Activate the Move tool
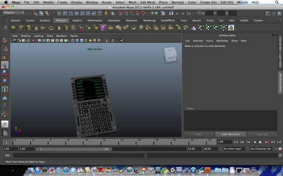The width and height of the screenshot is (283, 176). coord(5,65)
